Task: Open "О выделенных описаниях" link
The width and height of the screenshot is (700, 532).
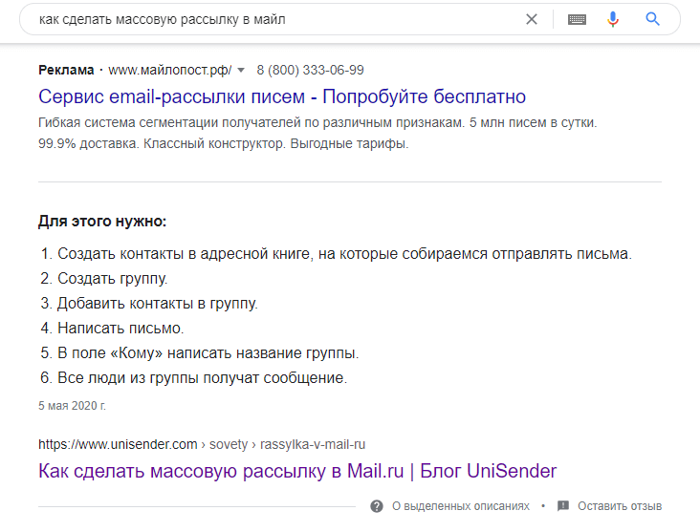Action: (x=461, y=506)
